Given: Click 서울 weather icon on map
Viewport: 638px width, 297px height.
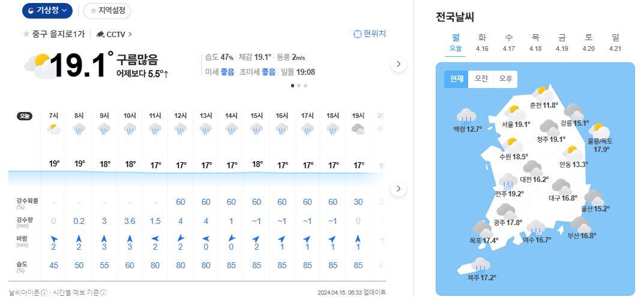Looking at the screenshot, I should click(513, 112).
